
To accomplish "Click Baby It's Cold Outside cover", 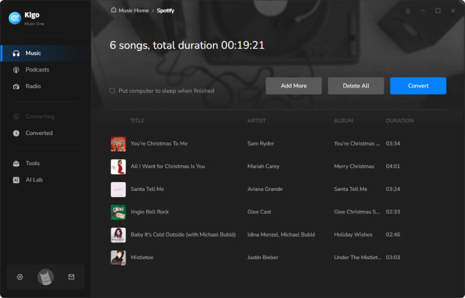I will pyautogui.click(x=118, y=235).
